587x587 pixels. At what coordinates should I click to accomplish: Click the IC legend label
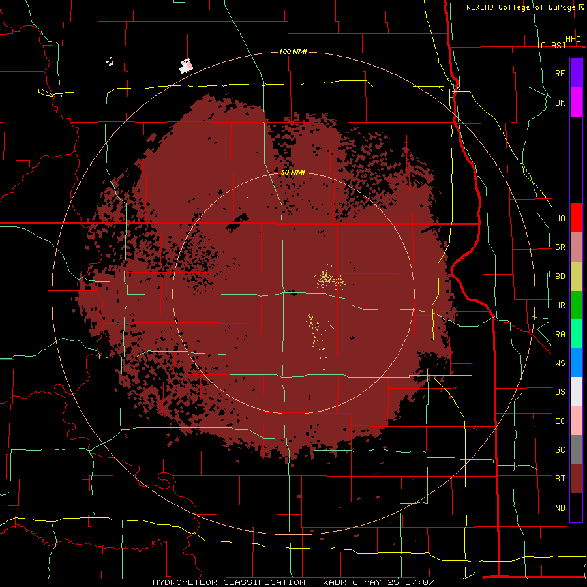tap(560, 421)
